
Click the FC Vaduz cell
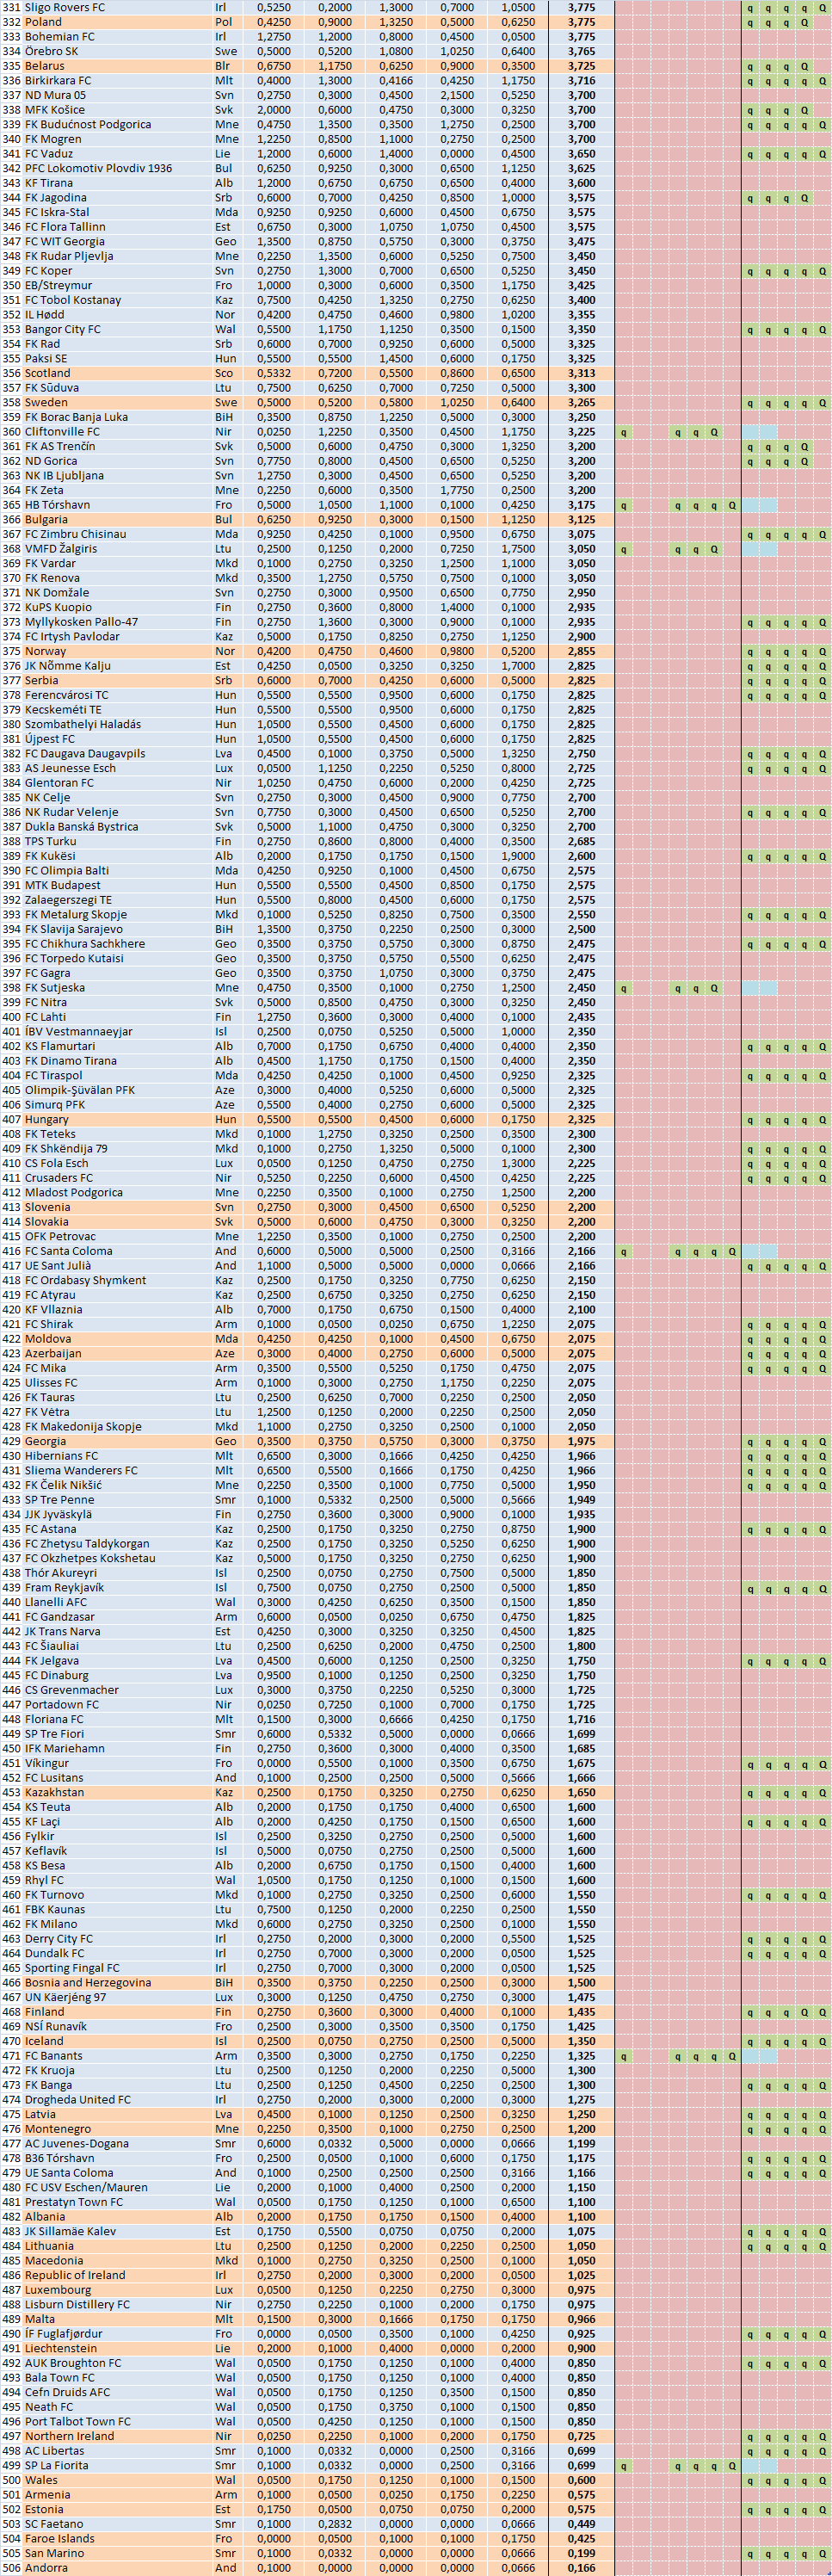click(49, 154)
